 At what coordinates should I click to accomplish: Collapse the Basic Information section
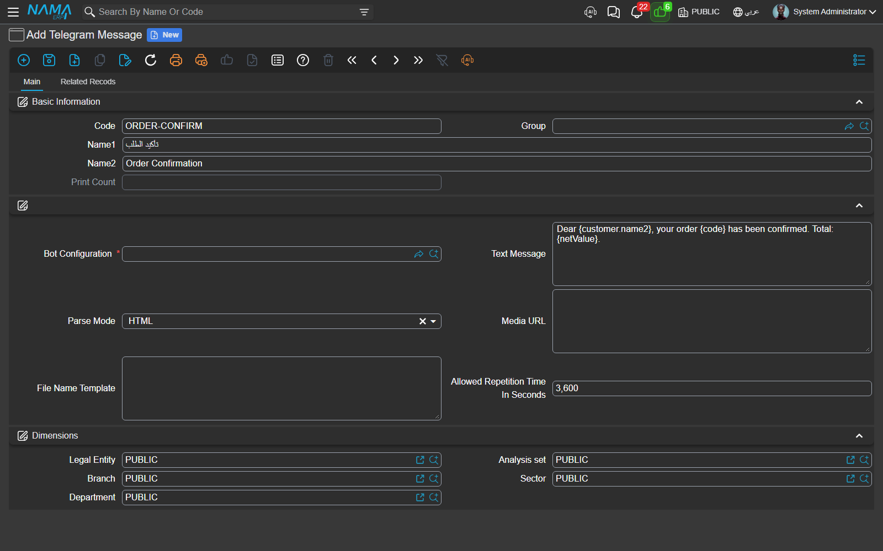[x=859, y=102]
